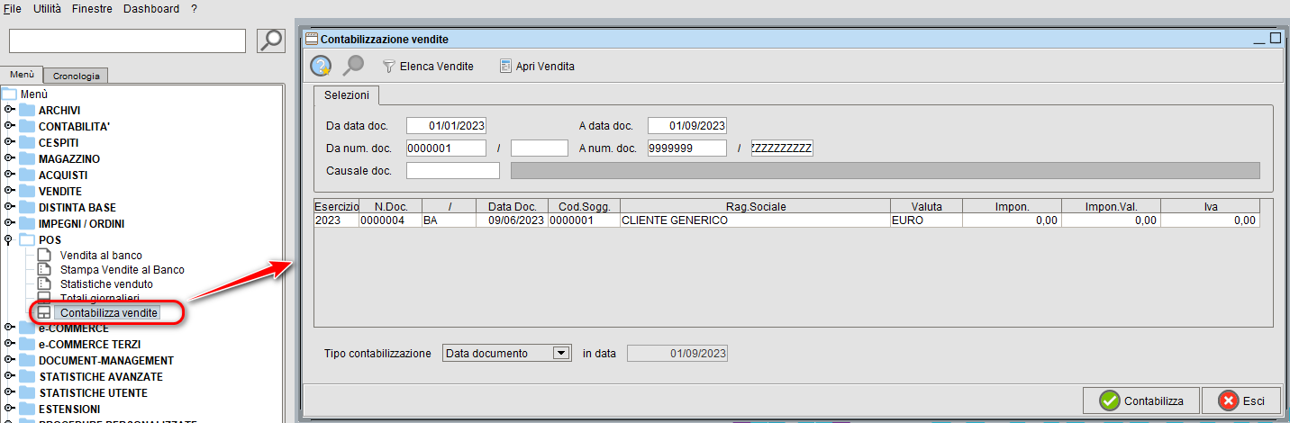Click the magnifier search button beside search box

point(270,40)
